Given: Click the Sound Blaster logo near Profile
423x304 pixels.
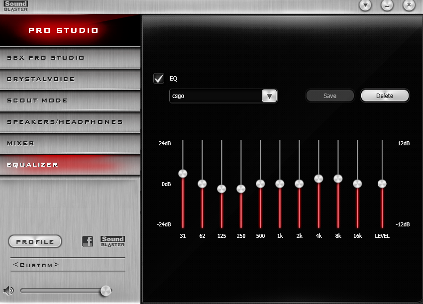Looking at the screenshot, I should coord(113,241).
